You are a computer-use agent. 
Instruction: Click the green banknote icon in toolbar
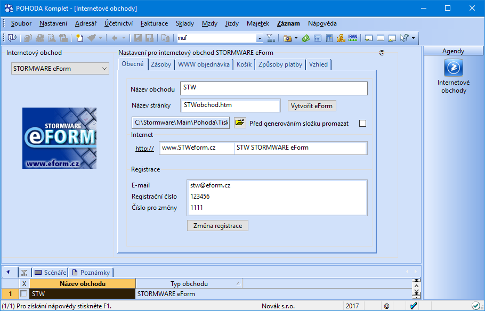[x=305, y=38]
